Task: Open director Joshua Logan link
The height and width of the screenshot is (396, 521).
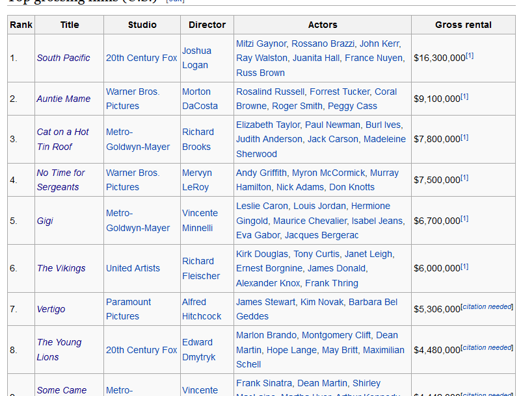Action: 196,58
